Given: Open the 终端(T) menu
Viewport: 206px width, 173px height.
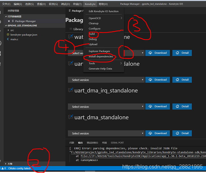Looking at the screenshot, I should click(77, 4).
